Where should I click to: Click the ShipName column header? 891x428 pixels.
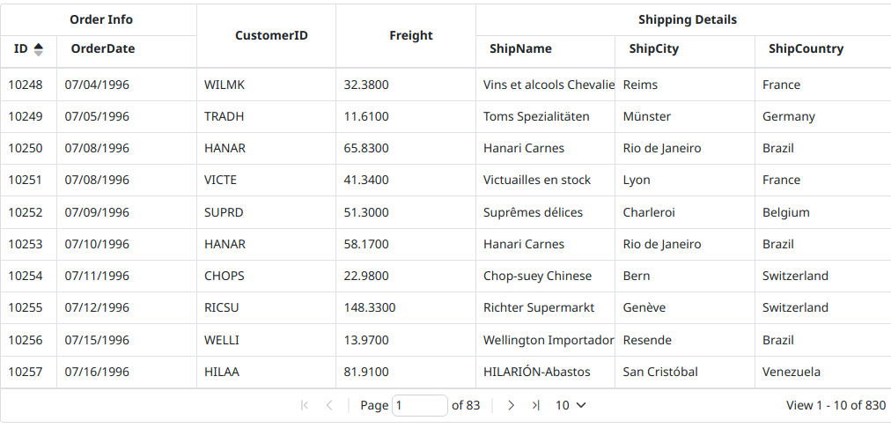pos(520,49)
